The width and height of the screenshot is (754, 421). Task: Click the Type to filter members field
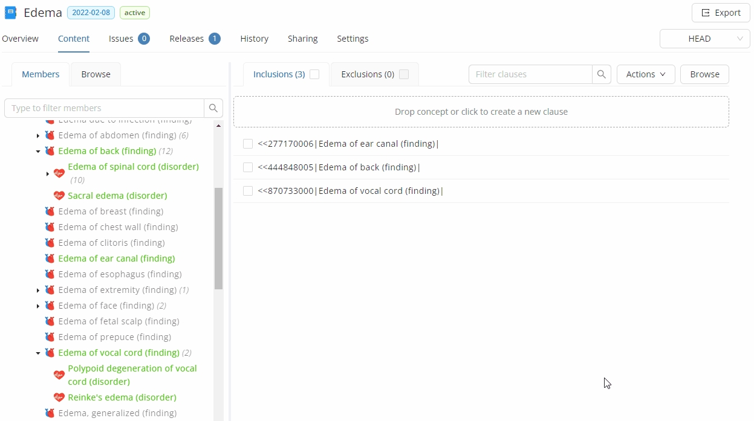tap(105, 108)
